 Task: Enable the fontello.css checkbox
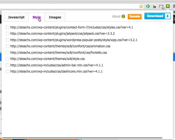(8, 52)
